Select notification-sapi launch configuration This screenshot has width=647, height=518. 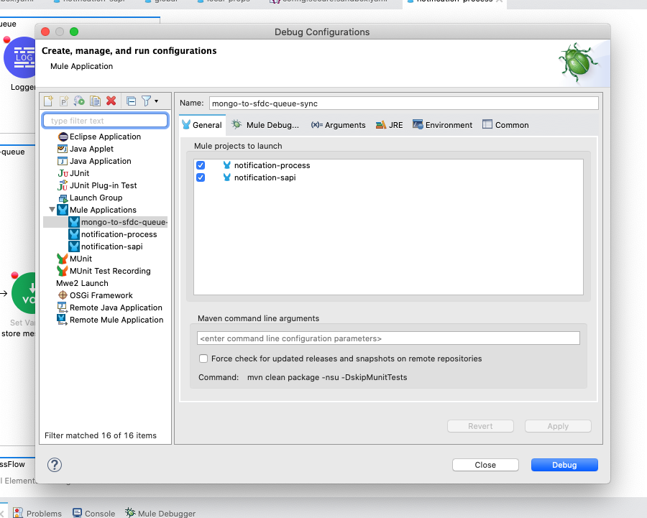tap(111, 246)
